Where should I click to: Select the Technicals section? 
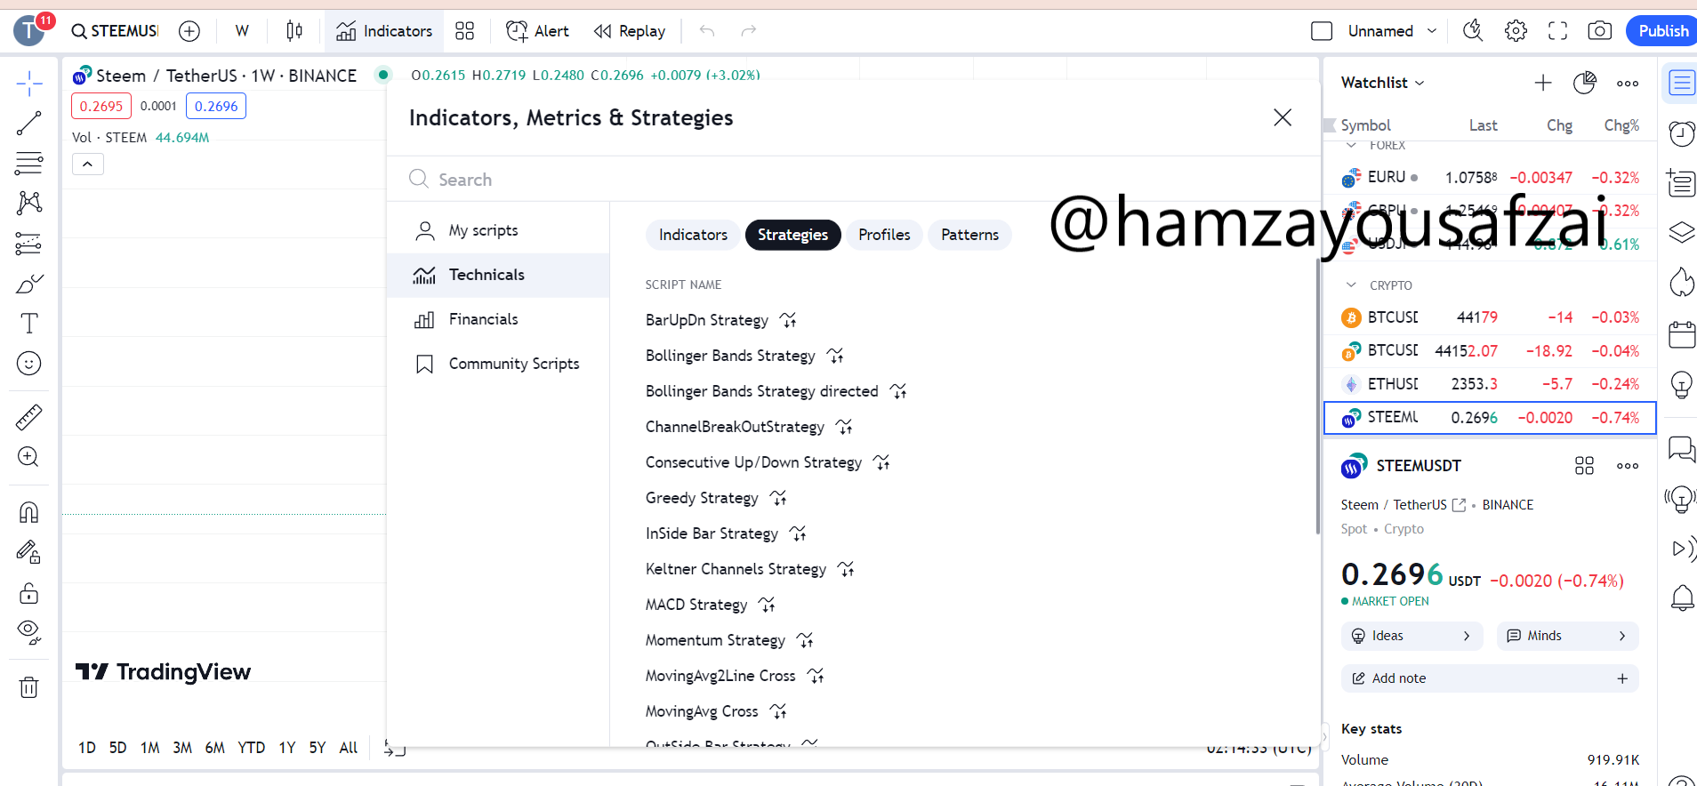click(498, 275)
